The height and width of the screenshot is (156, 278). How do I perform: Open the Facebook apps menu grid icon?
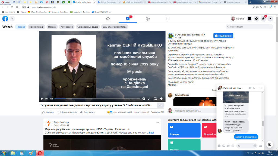tap(249, 19)
